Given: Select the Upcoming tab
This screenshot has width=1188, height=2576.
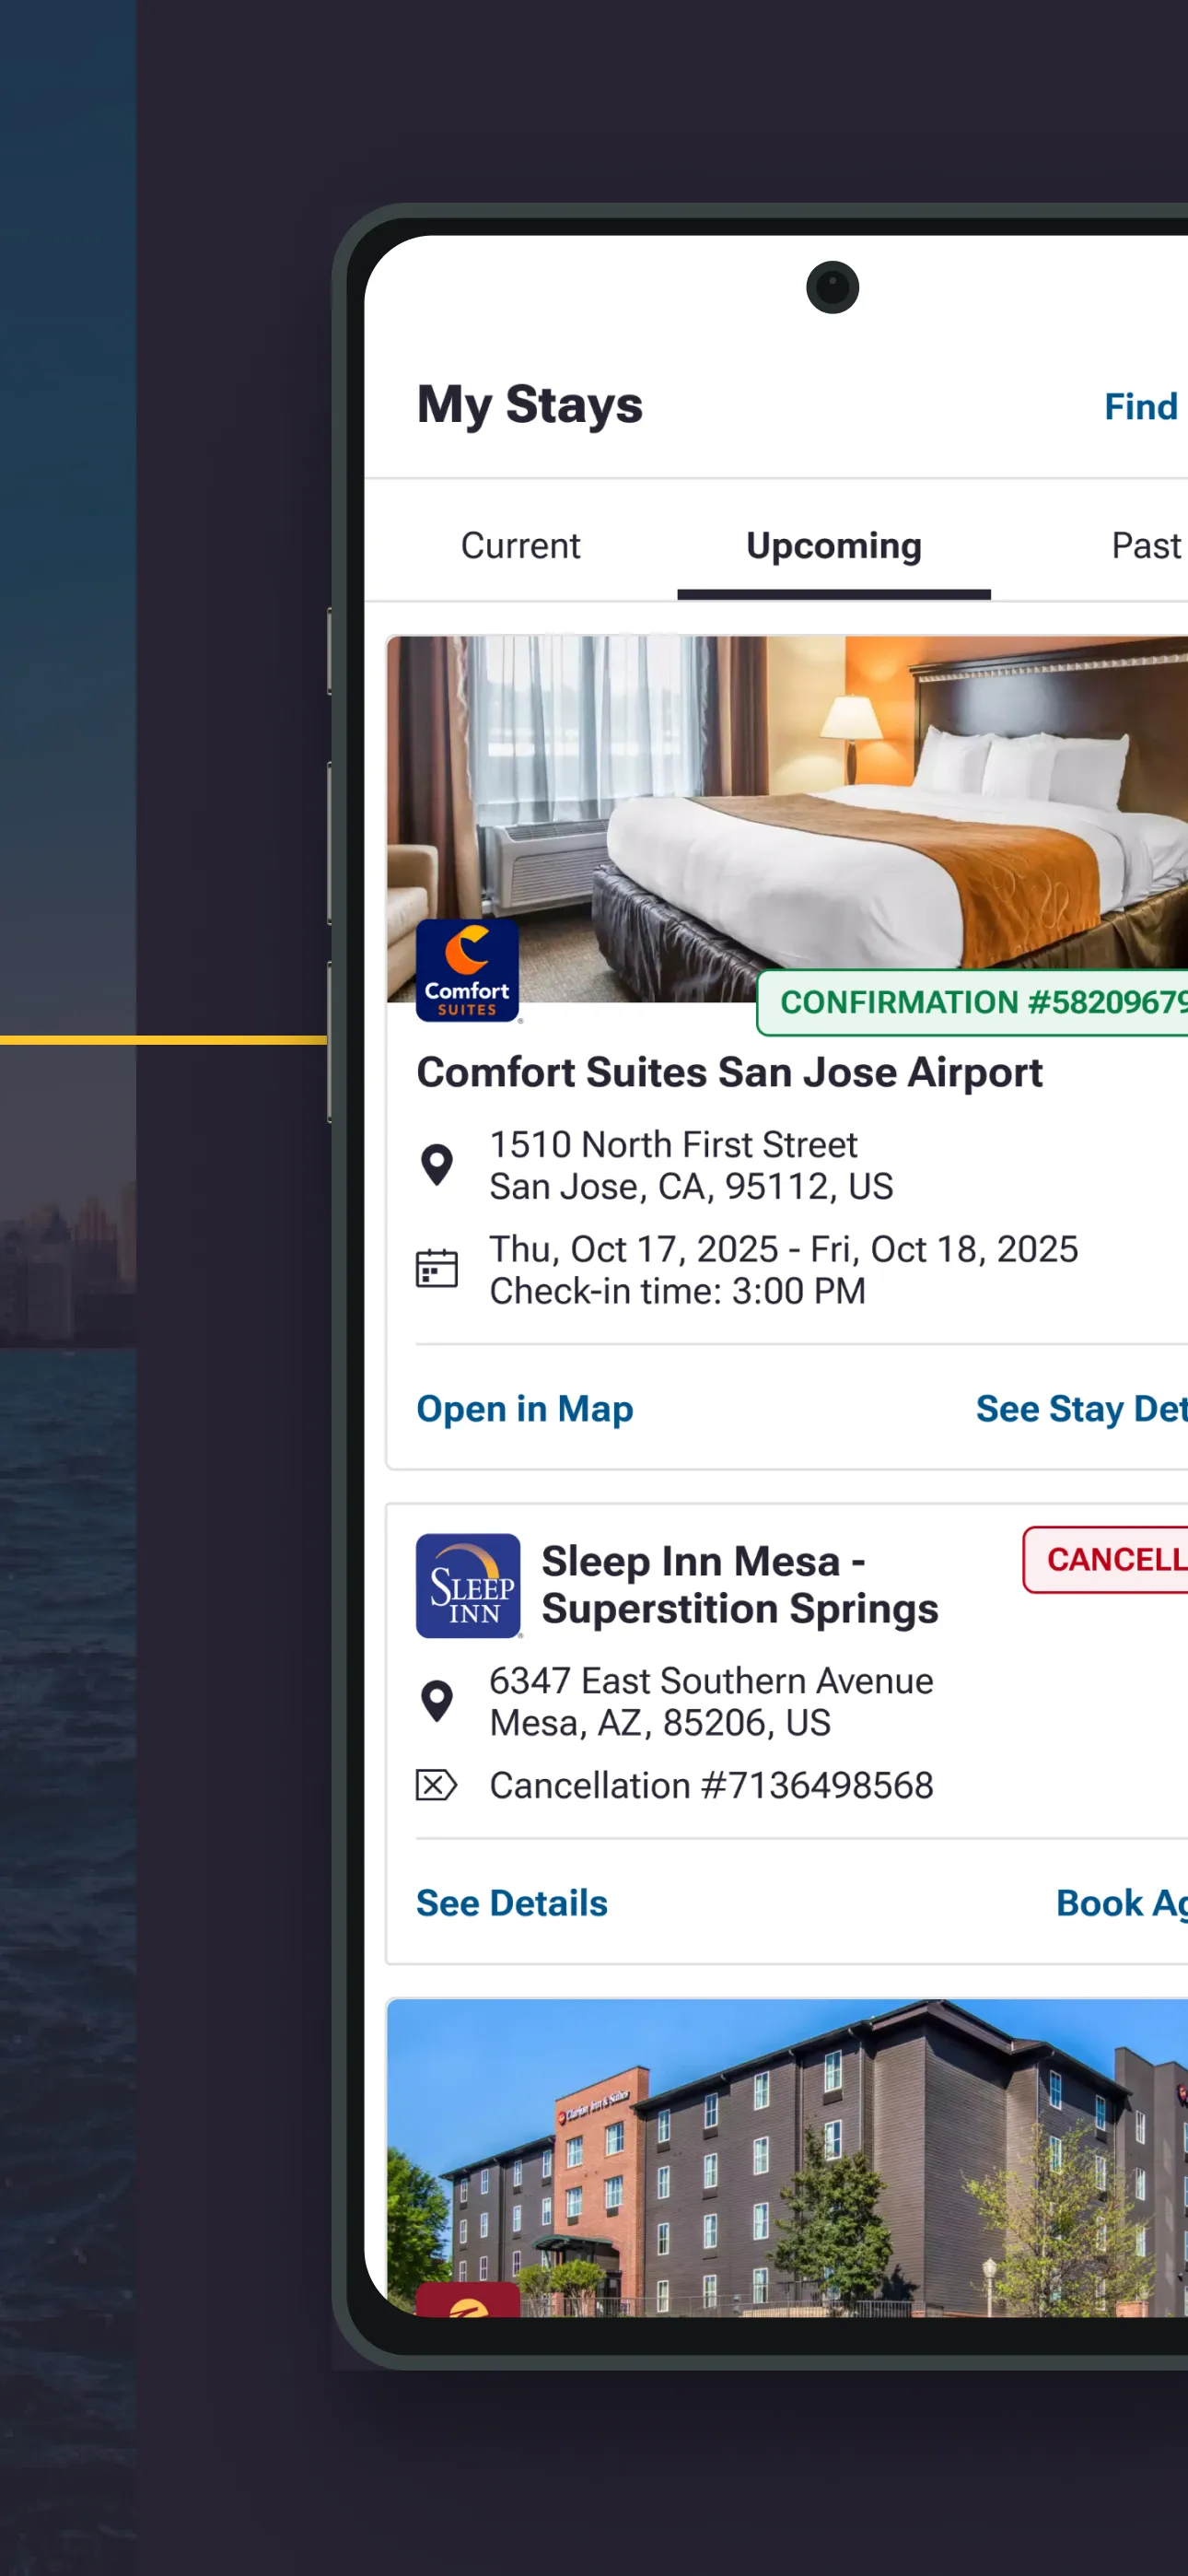Looking at the screenshot, I should click(833, 546).
